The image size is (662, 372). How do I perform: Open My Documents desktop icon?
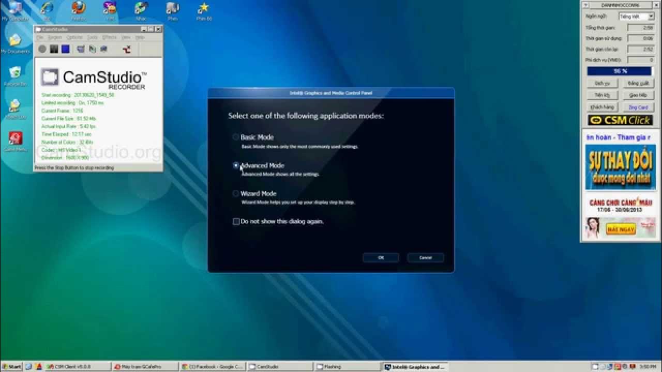click(x=15, y=44)
